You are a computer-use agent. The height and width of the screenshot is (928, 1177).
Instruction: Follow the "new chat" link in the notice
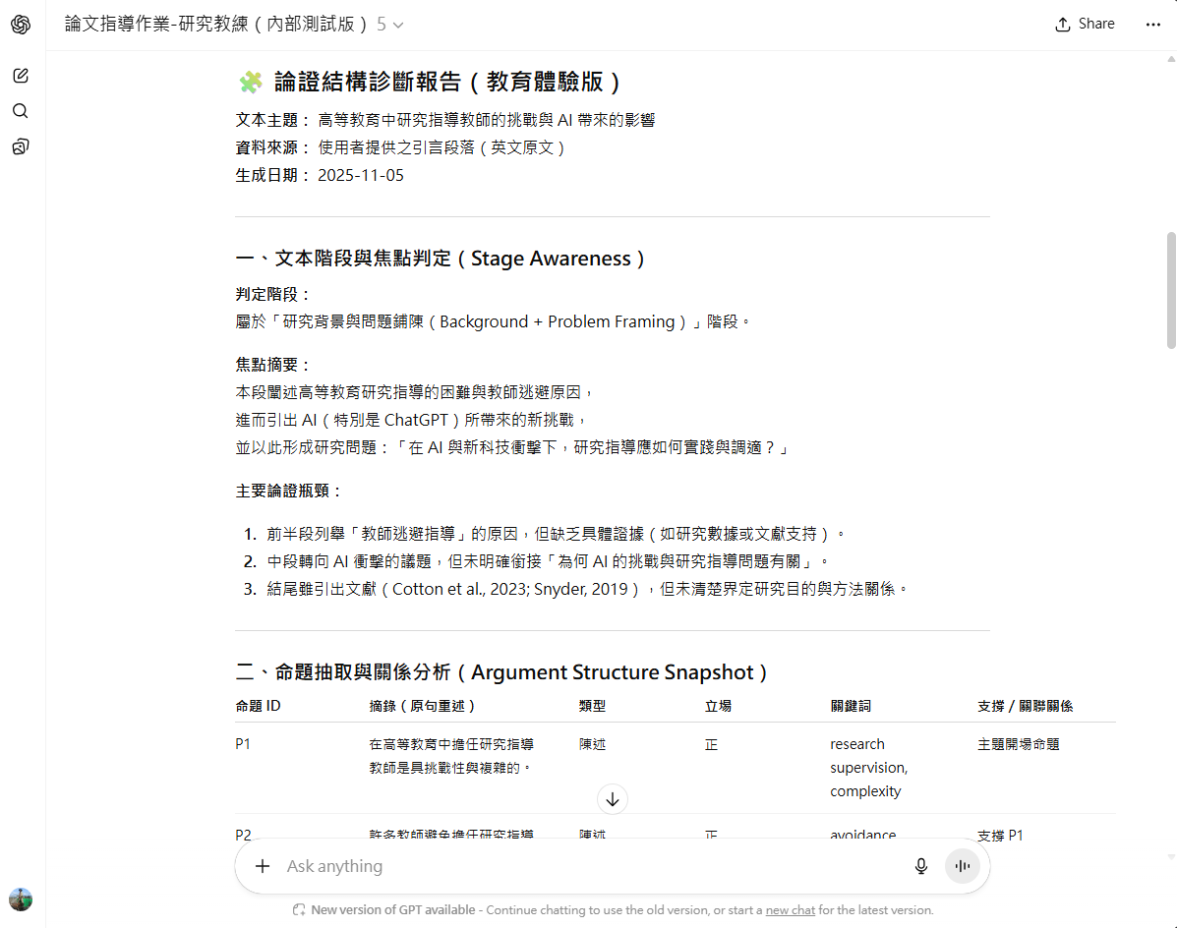tap(790, 910)
